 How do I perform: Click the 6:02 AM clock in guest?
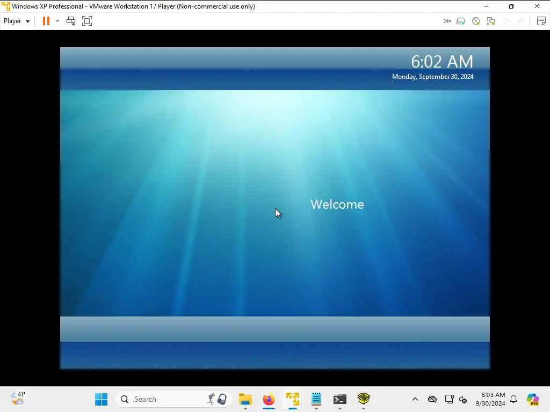pyautogui.click(x=442, y=62)
